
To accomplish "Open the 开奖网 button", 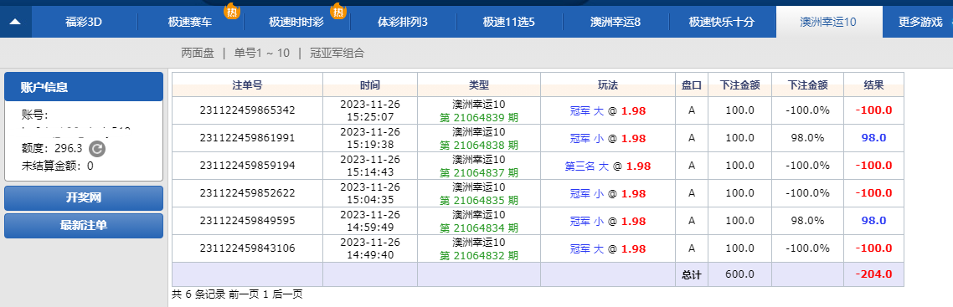I will 84,197.
